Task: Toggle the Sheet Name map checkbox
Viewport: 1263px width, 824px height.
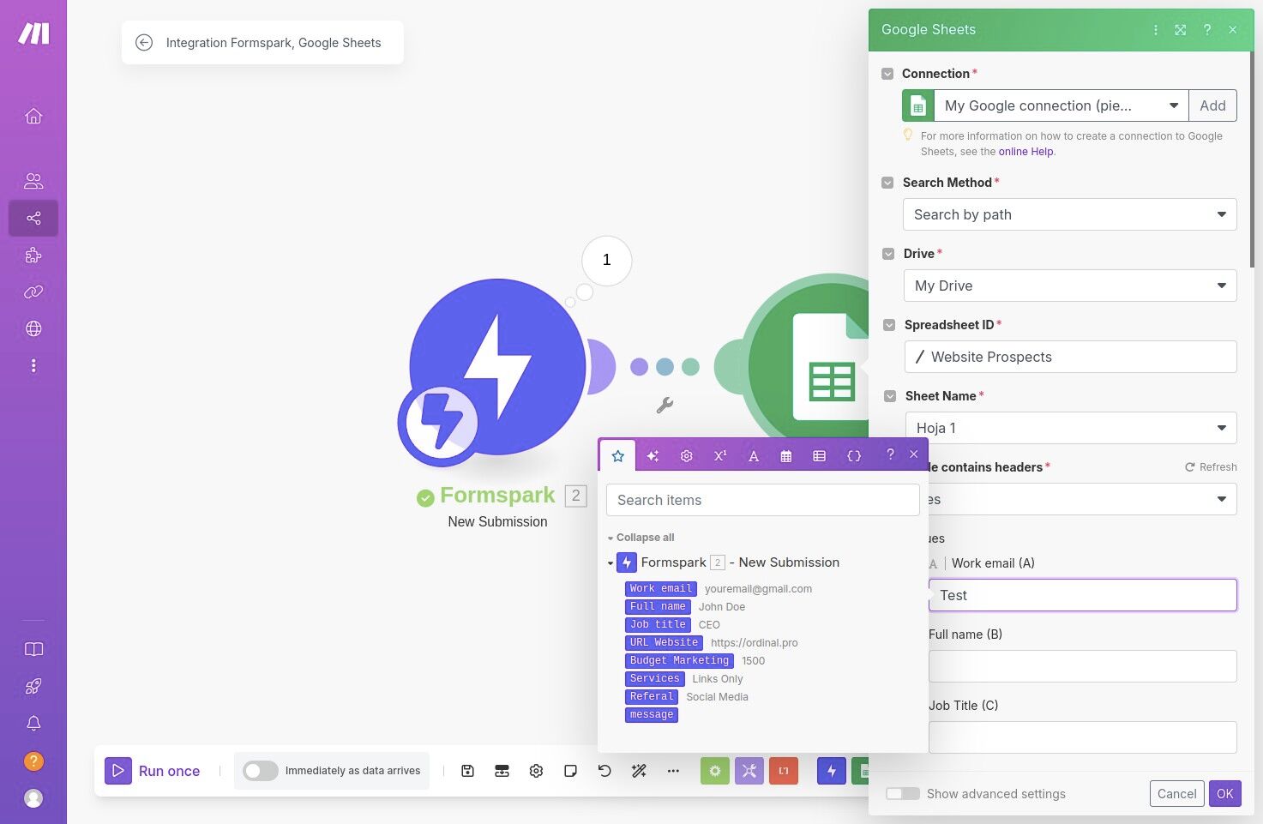Action: point(890,396)
